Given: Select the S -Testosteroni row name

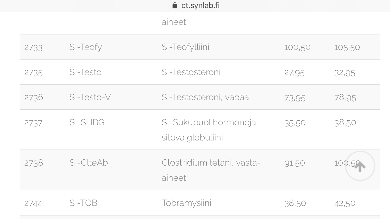Looking at the screenshot, I should (191, 72).
